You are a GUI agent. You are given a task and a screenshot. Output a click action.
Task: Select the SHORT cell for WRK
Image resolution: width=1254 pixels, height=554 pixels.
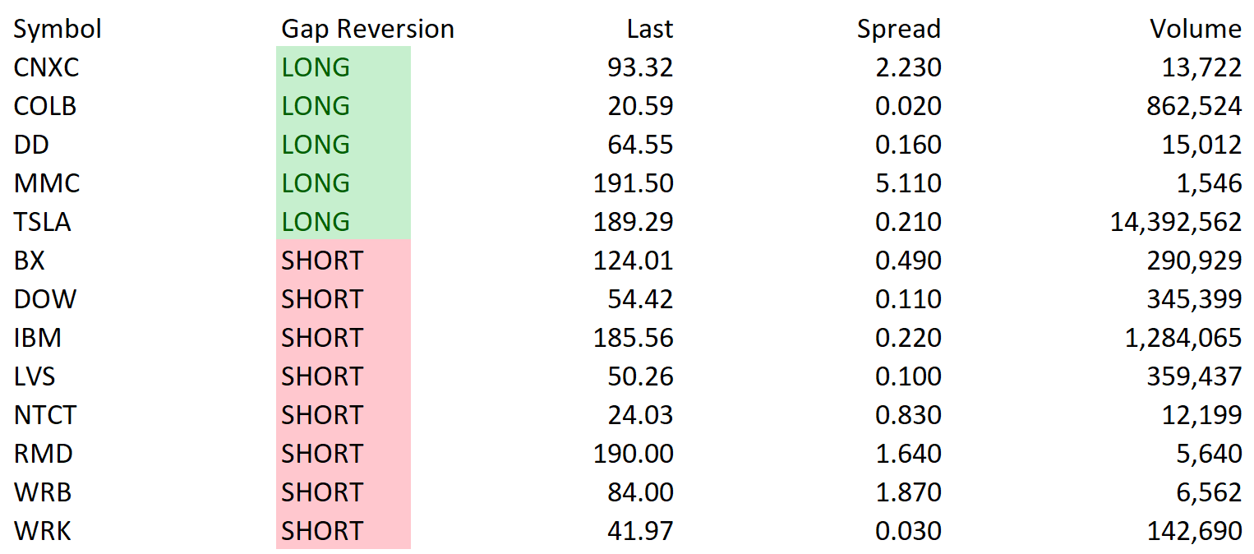pos(343,530)
